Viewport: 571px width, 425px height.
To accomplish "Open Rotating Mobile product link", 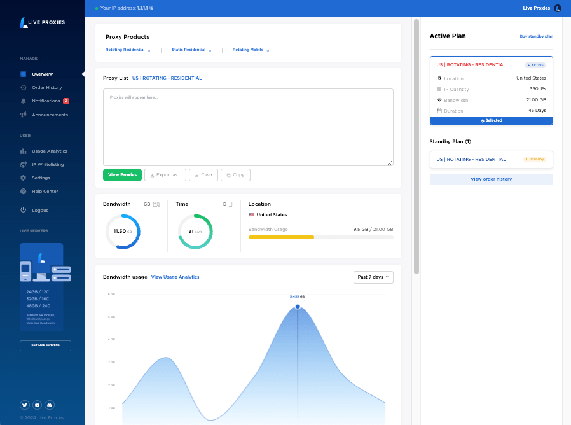I will [248, 50].
